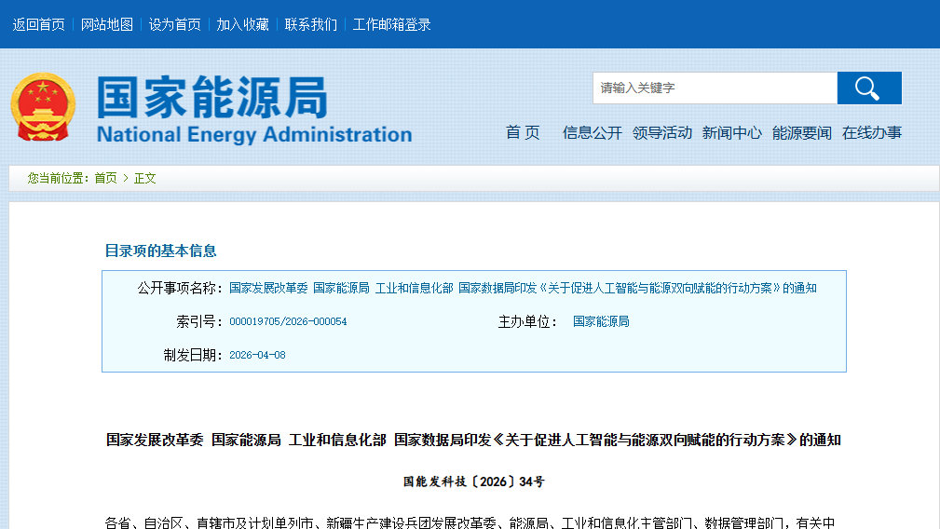The height and width of the screenshot is (529, 940).
Task: Click the 您当前位置 breadcrumb label
Action: point(58,178)
